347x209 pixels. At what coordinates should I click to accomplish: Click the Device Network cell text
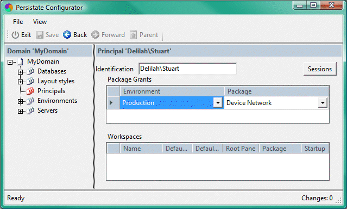tap(249, 103)
